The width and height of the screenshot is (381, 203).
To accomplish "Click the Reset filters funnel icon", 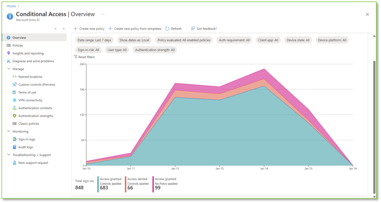I will [x=75, y=57].
